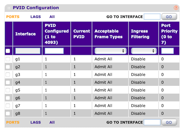Choose the bottom LAGS link

click(x=35, y=122)
